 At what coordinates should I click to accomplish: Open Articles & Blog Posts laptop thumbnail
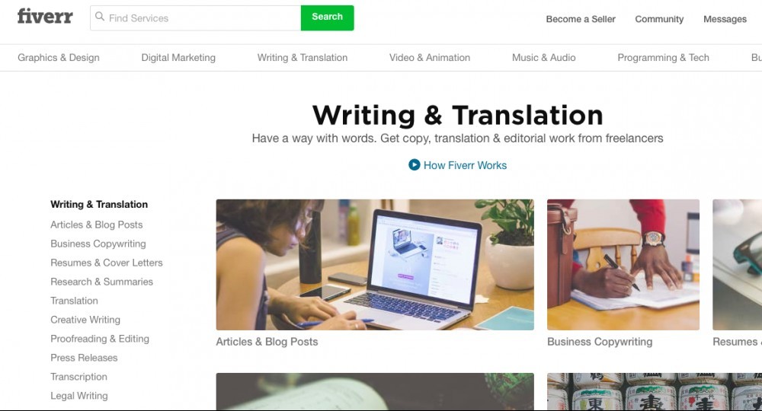(x=375, y=264)
